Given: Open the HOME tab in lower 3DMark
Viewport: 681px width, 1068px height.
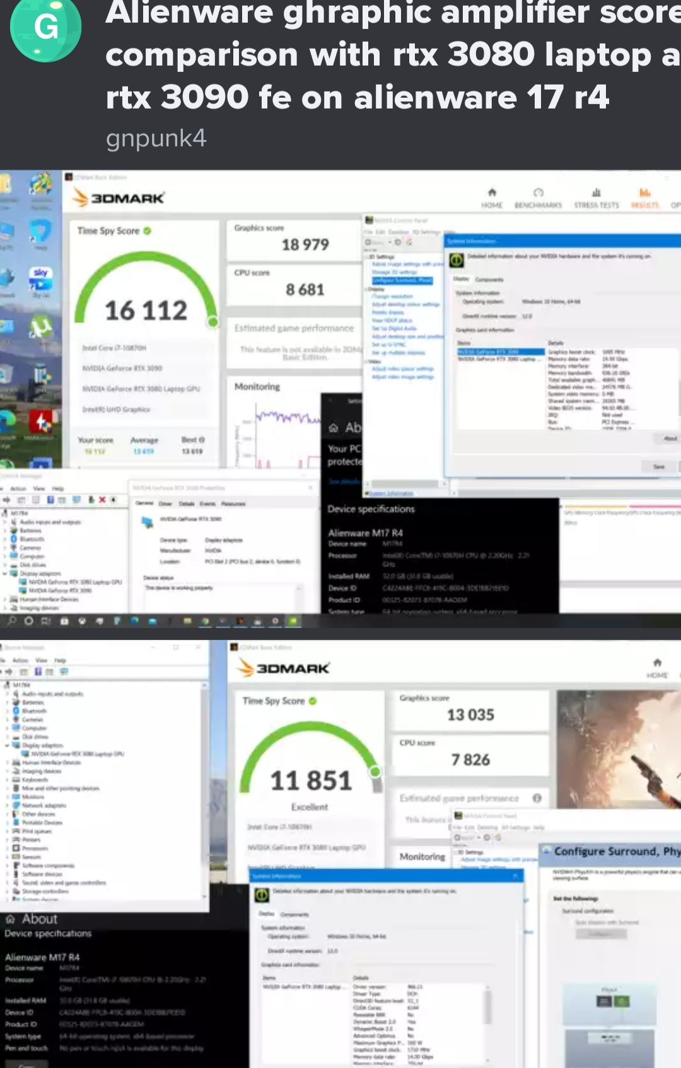Looking at the screenshot, I should click(x=657, y=668).
